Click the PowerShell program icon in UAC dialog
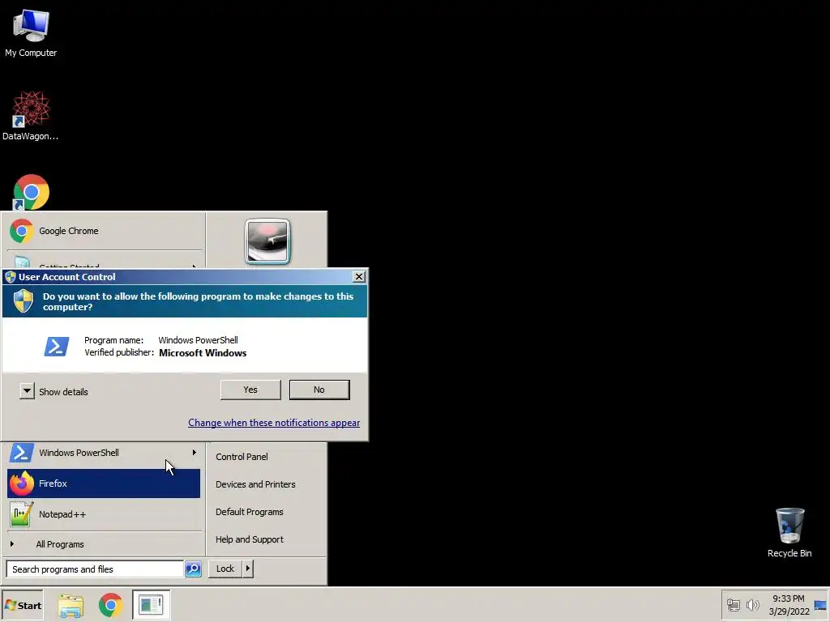Screen dimensions: 830x622 coord(57,347)
